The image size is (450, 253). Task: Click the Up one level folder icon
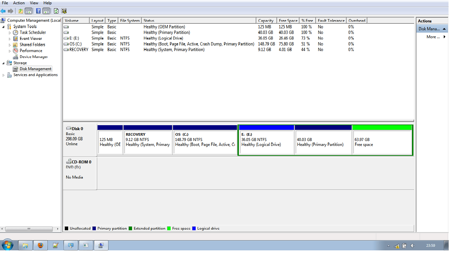pos(21,11)
